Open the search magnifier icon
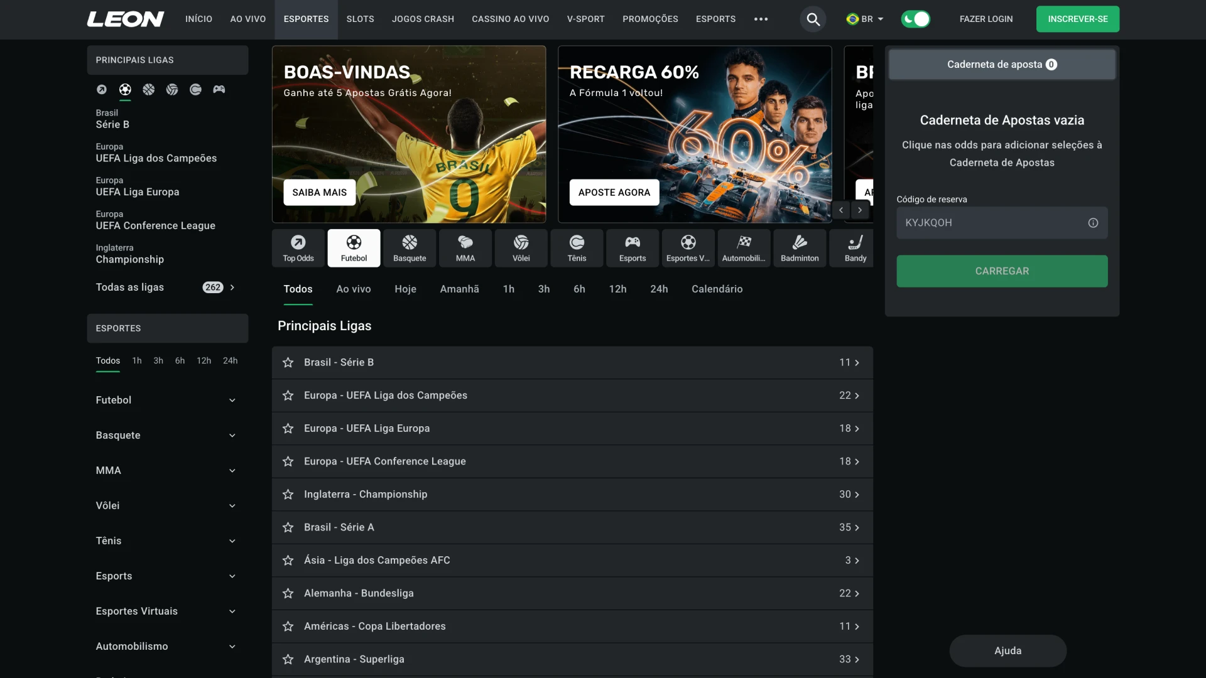 tap(813, 19)
